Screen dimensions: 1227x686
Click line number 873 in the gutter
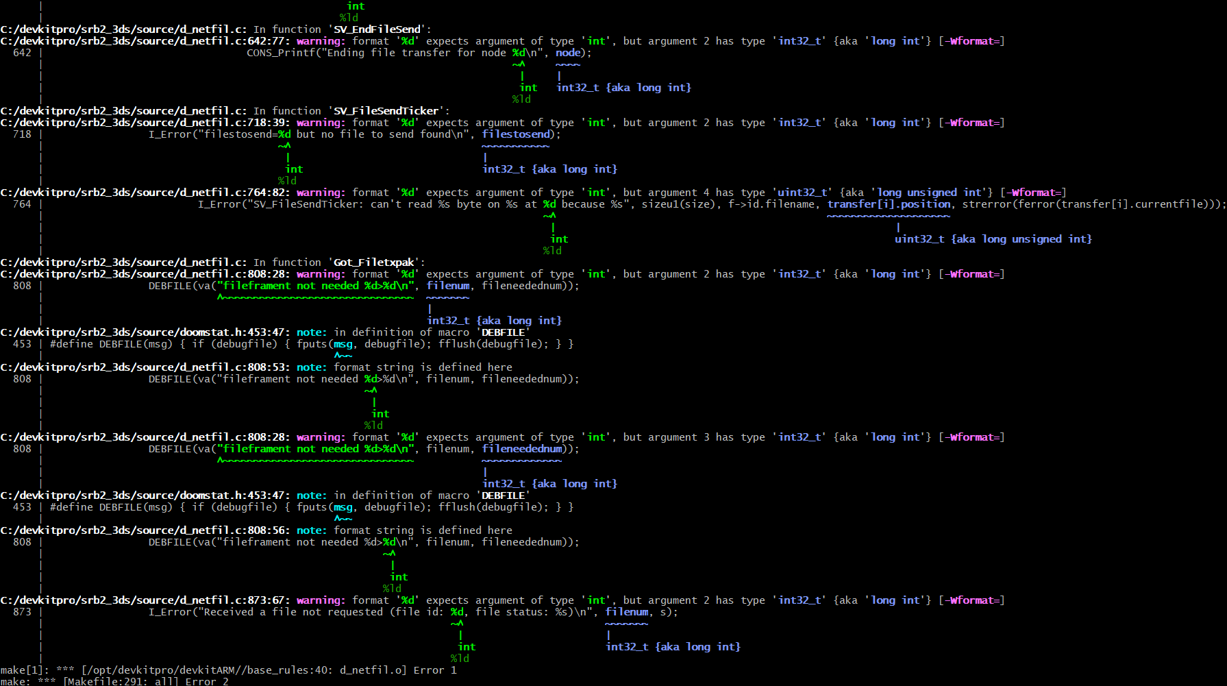click(22, 612)
